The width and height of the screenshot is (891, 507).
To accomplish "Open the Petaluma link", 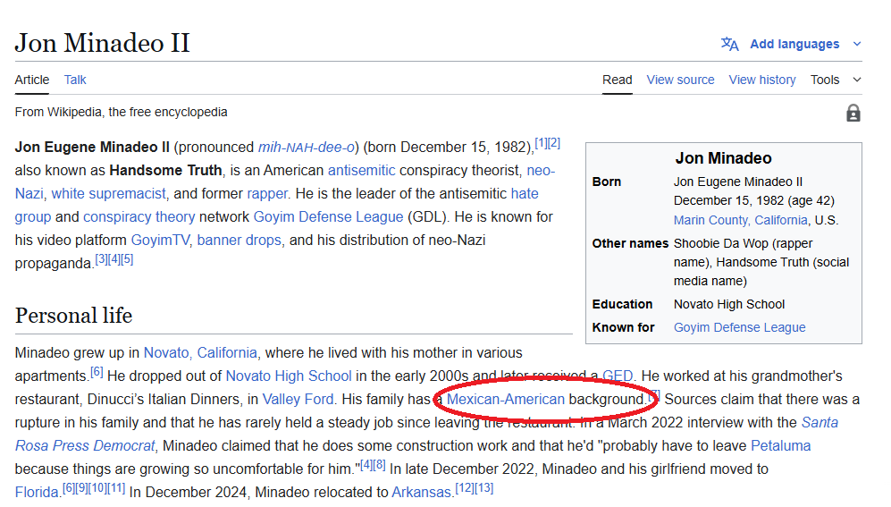I will tap(781, 446).
